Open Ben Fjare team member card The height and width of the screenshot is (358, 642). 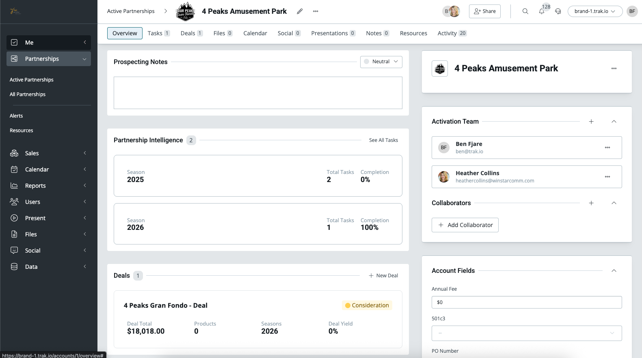(x=527, y=148)
